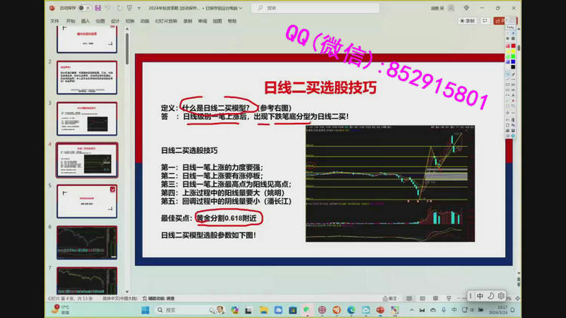
Task: Click the moon icon in IME bar
Action: click(490, 296)
